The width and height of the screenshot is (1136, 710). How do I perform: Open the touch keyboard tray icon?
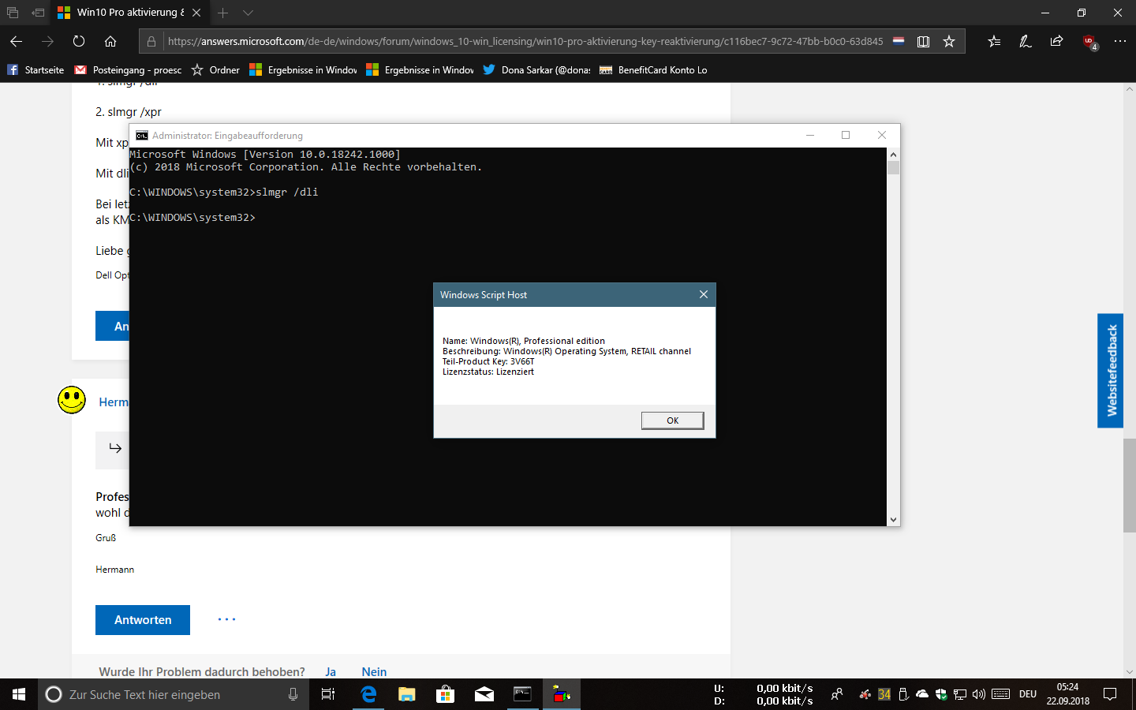1001,694
